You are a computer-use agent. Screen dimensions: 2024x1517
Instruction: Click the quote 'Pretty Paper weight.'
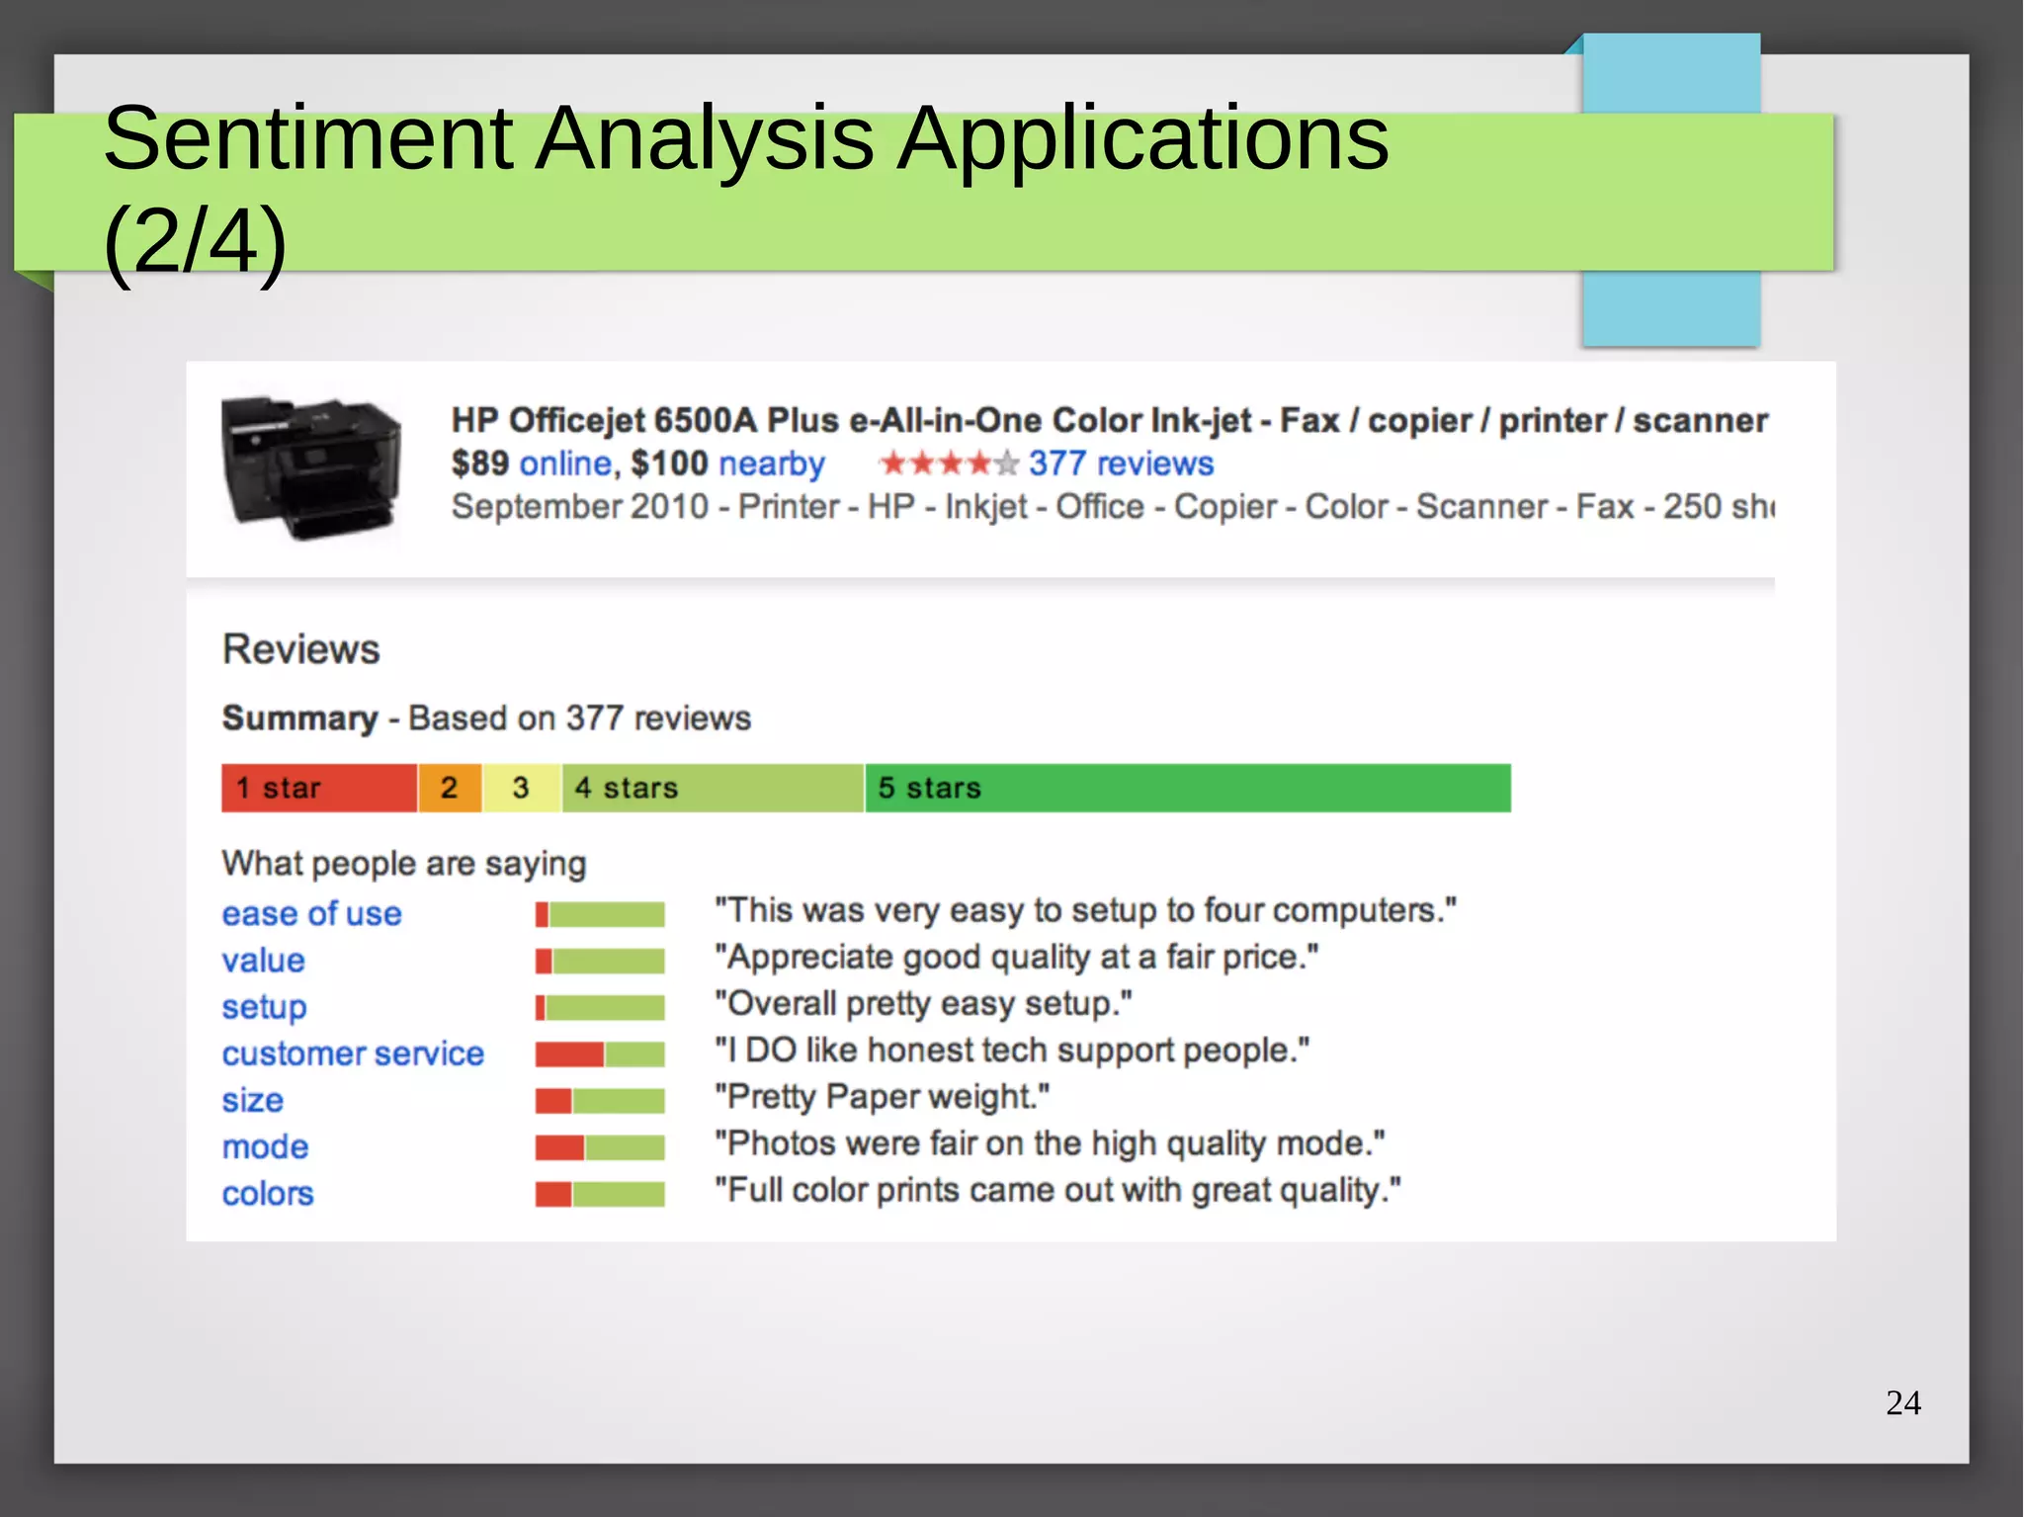[x=882, y=1097]
